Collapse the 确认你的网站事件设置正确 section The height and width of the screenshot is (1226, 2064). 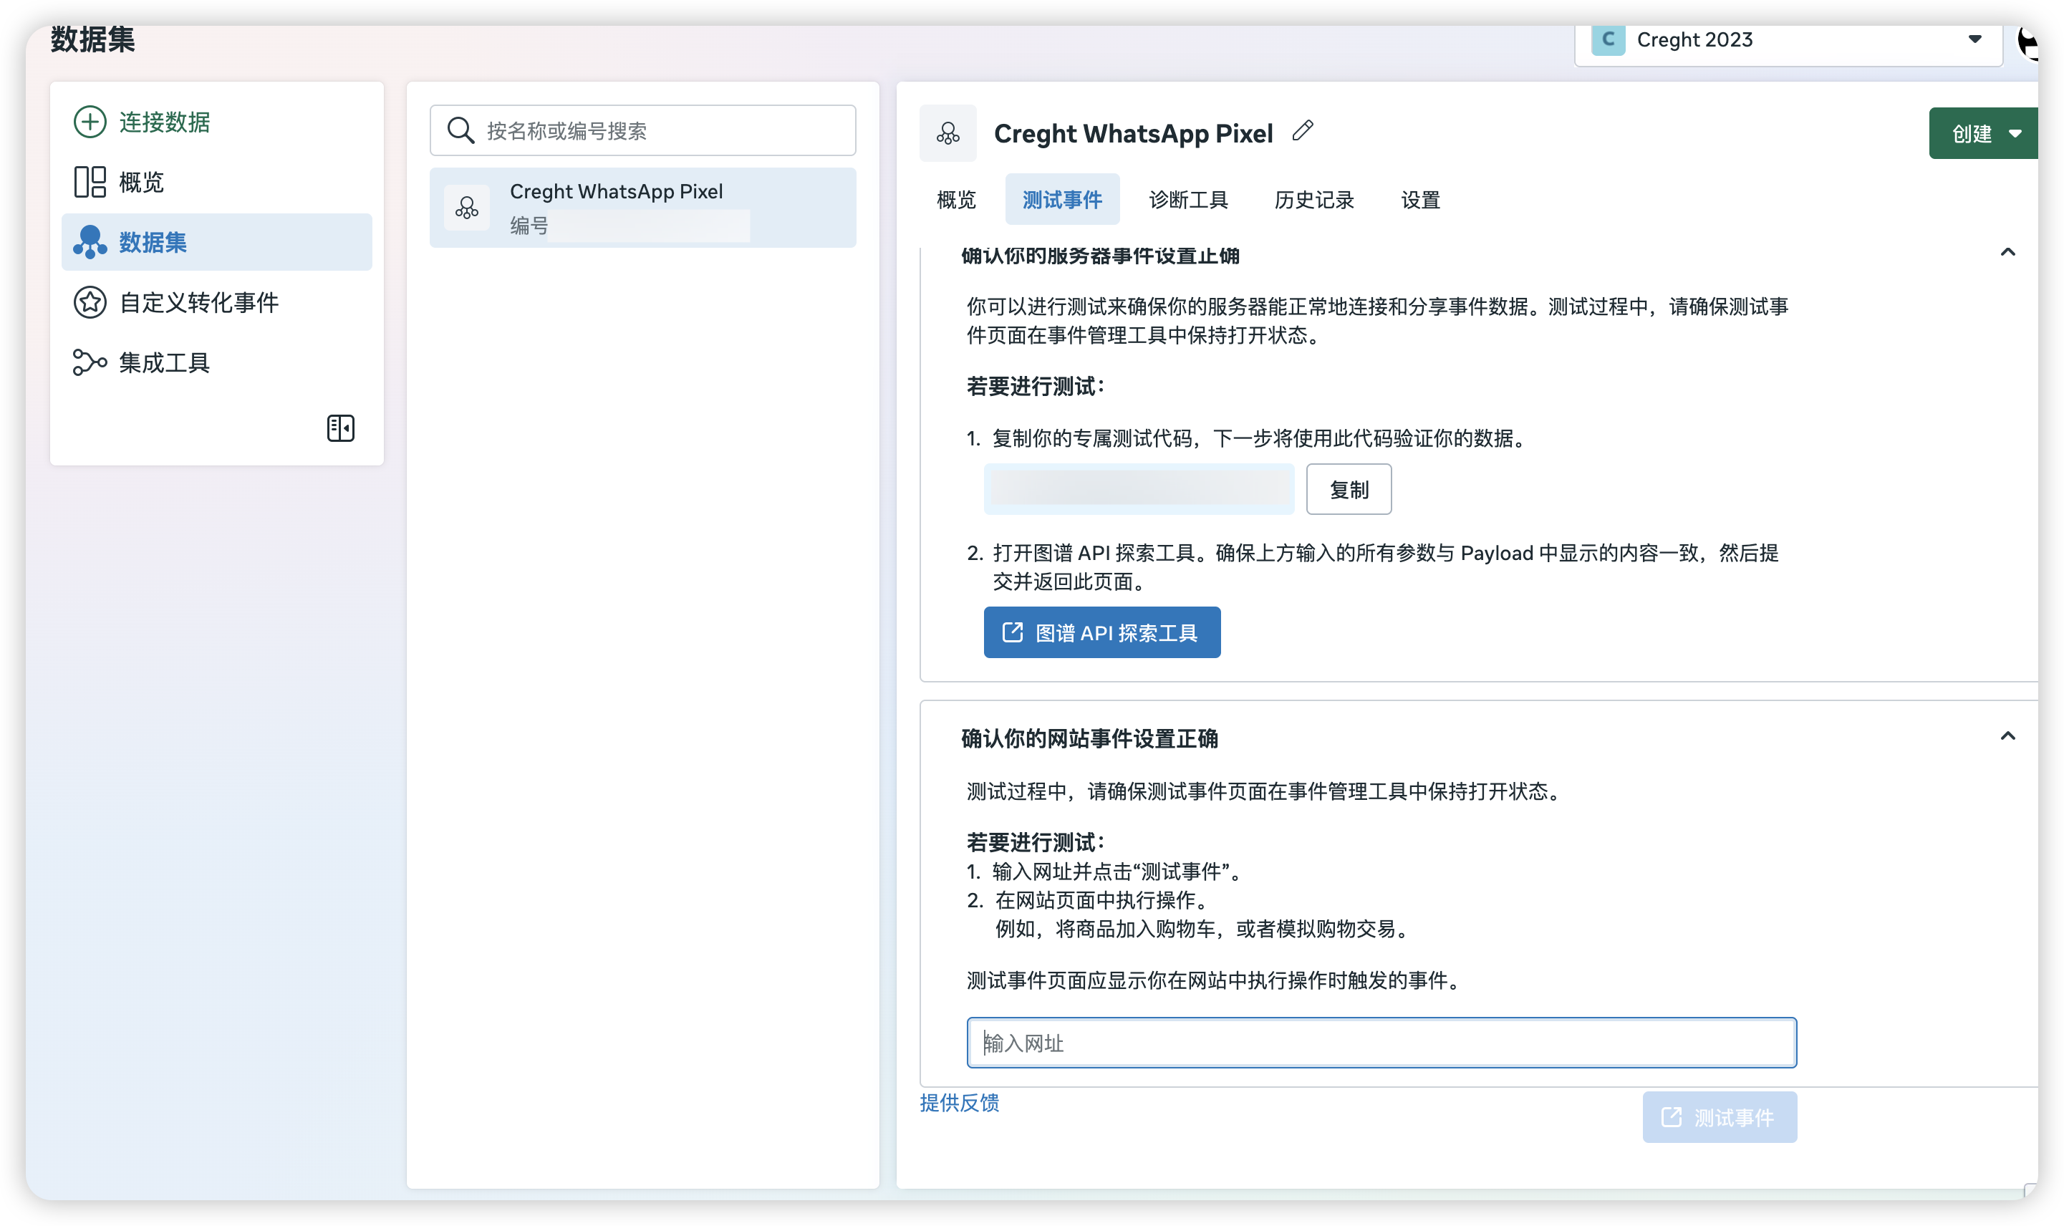[2007, 736]
